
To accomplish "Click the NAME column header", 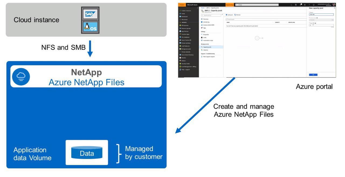I will tap(228, 22).
